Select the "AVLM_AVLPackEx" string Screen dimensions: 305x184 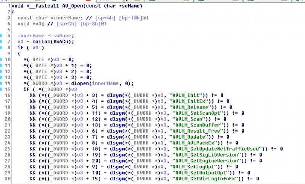193,143
